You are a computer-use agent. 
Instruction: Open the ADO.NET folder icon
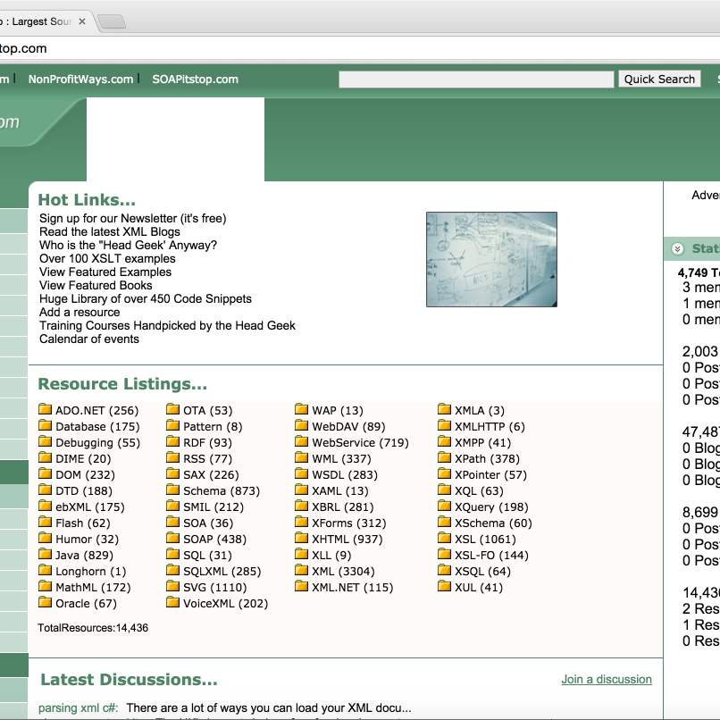tap(45, 408)
